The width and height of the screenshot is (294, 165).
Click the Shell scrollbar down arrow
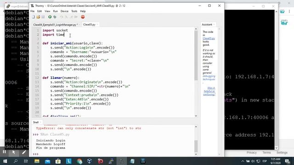pyautogui.click(x=196, y=154)
